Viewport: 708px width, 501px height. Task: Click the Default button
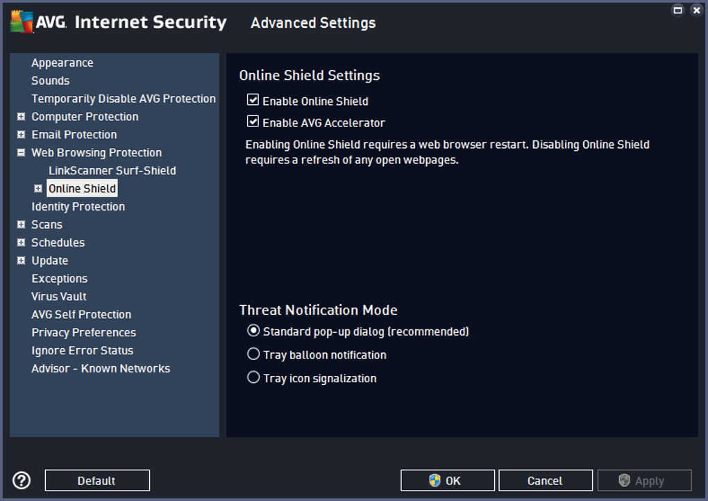point(97,480)
